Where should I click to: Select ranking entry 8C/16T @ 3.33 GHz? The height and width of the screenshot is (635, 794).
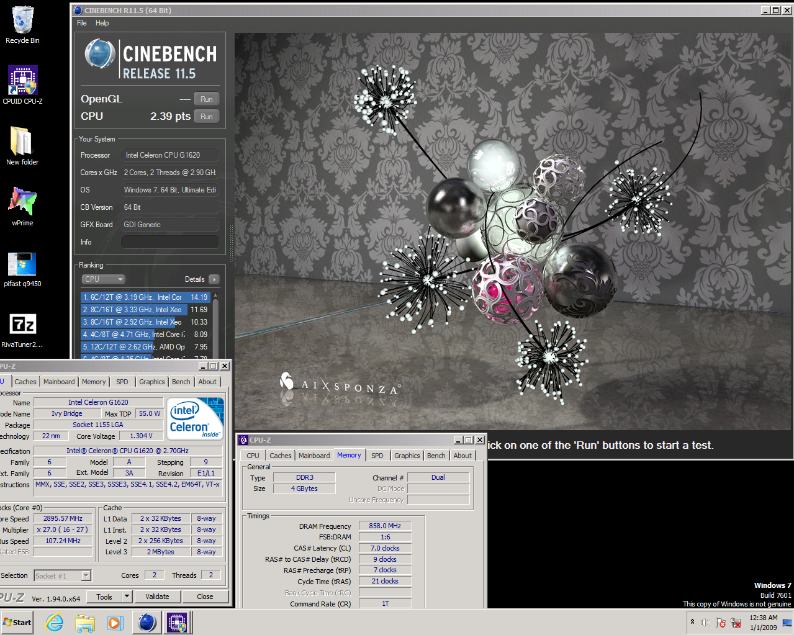pos(146,310)
